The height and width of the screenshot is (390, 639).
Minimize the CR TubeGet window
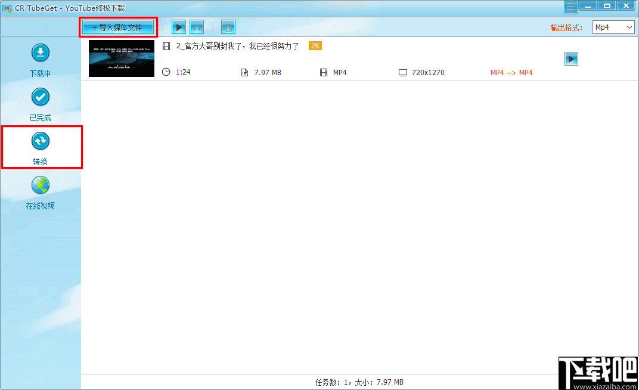[588, 6]
